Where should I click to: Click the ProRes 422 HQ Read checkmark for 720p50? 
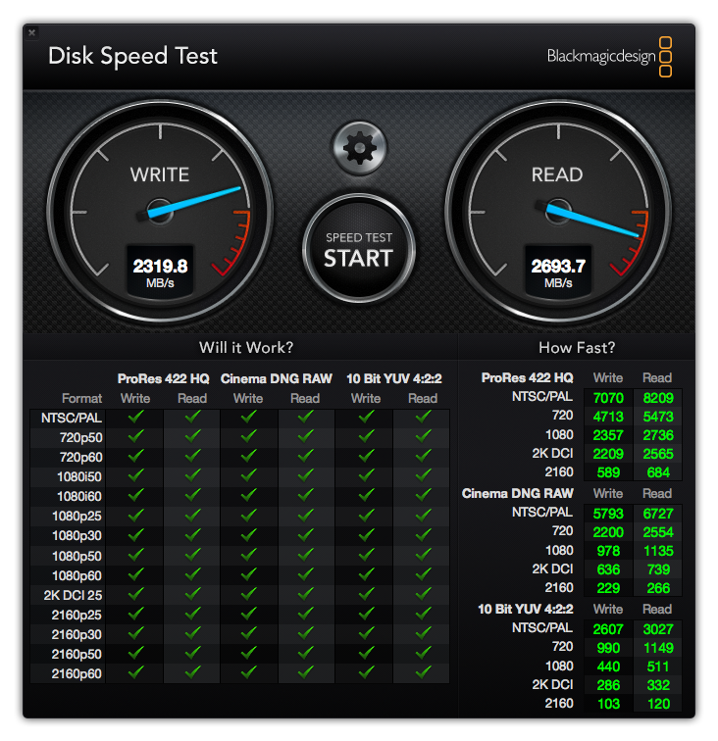tap(192, 436)
